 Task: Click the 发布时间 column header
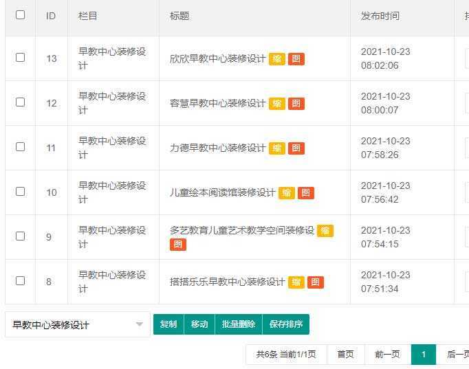coord(380,16)
